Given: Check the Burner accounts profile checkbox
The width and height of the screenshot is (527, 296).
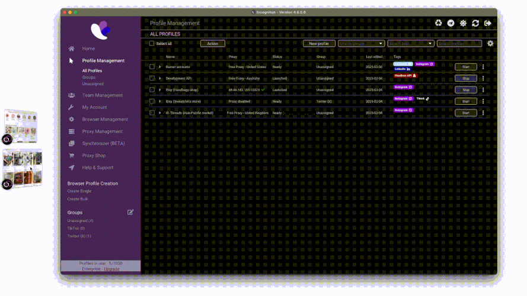Looking at the screenshot, I should tap(152, 67).
